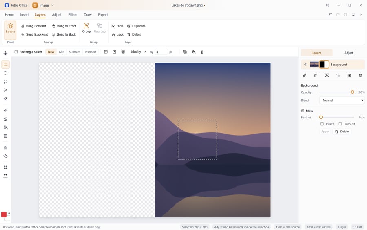Select the Lasso tool

tap(5, 82)
